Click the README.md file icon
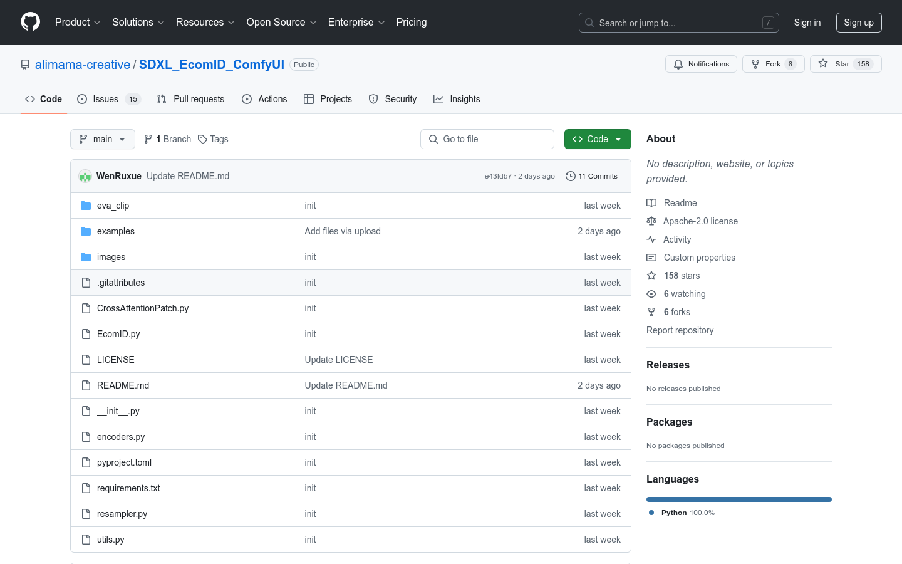The width and height of the screenshot is (902, 564). [x=86, y=385]
